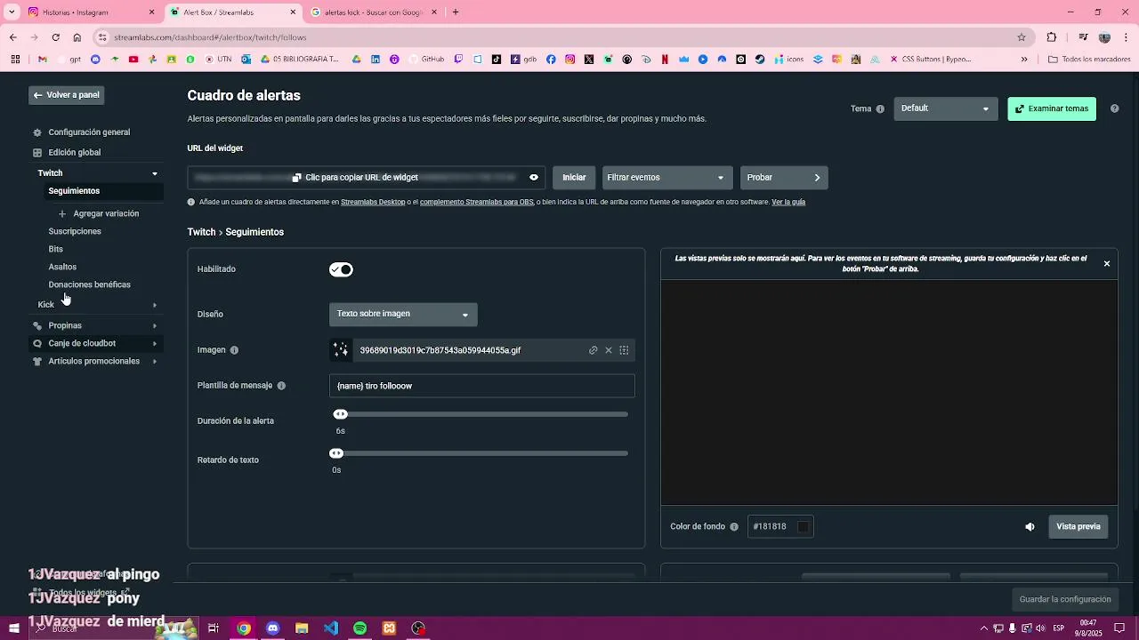
Task: Open media gallery grid icon in Imagen field
Action: (x=624, y=350)
